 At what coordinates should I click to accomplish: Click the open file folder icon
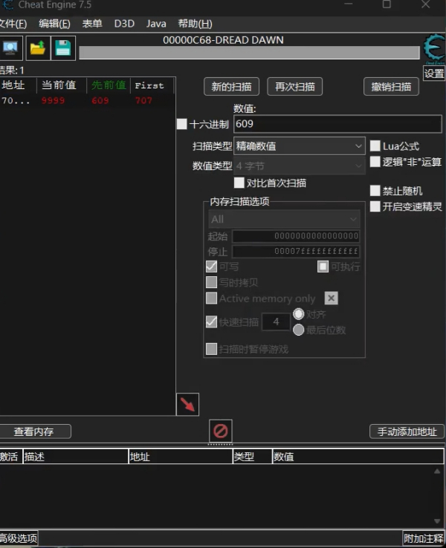click(37, 48)
